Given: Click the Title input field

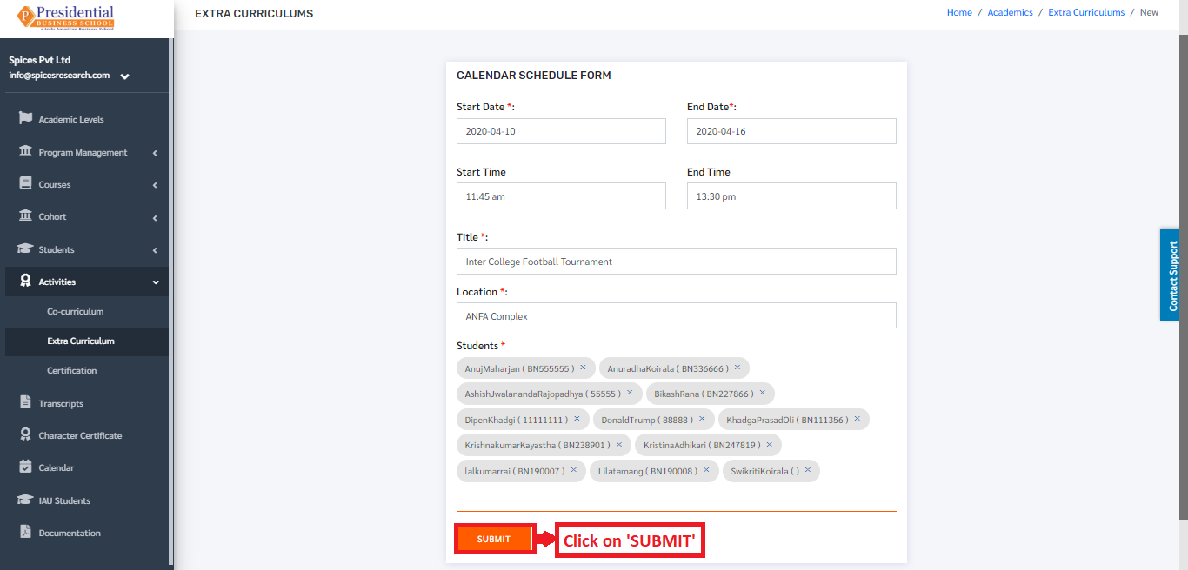Looking at the screenshot, I should [677, 262].
